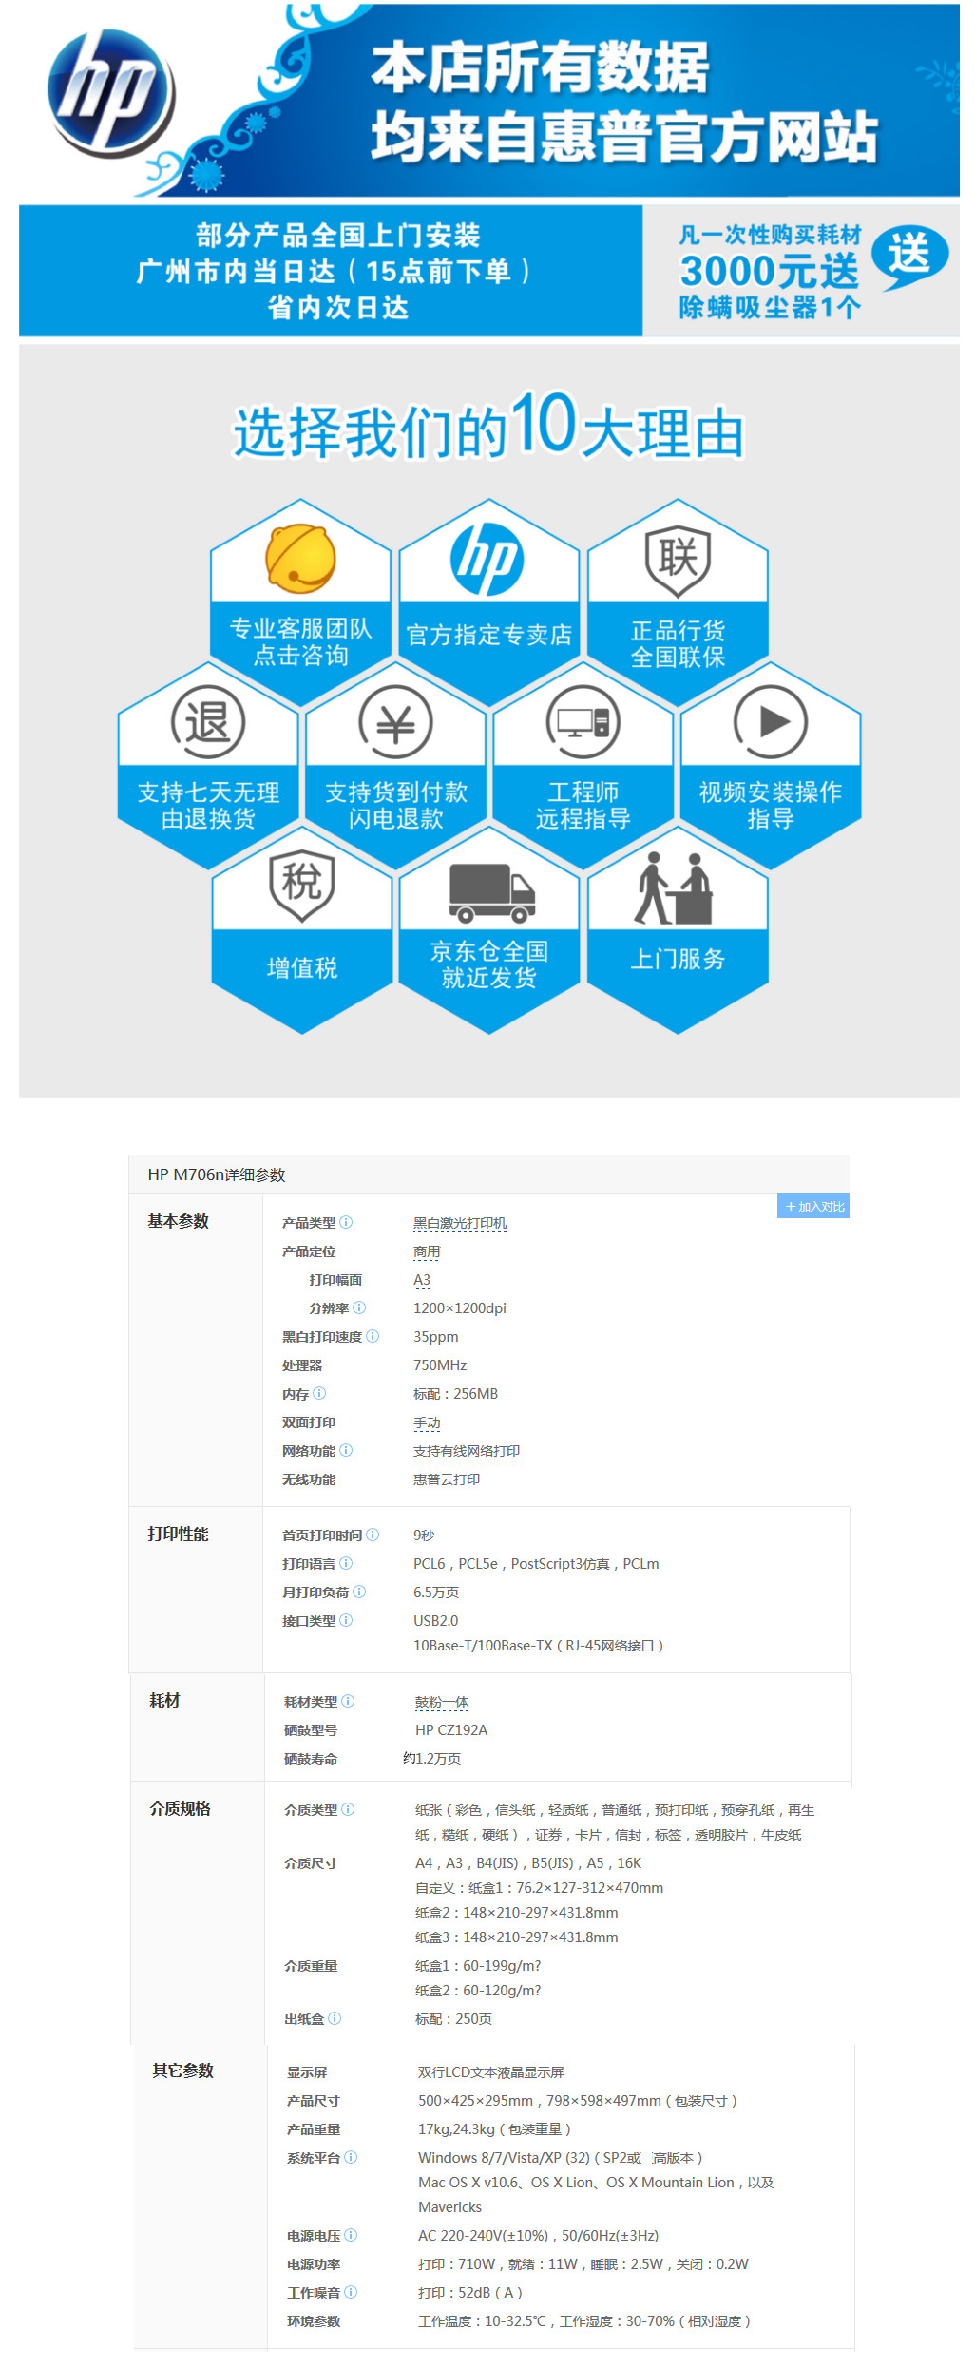Click the 加入对比 button
975x2366 pixels.
813,1206
